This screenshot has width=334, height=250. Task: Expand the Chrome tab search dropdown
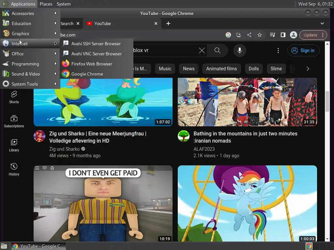click(x=322, y=23)
